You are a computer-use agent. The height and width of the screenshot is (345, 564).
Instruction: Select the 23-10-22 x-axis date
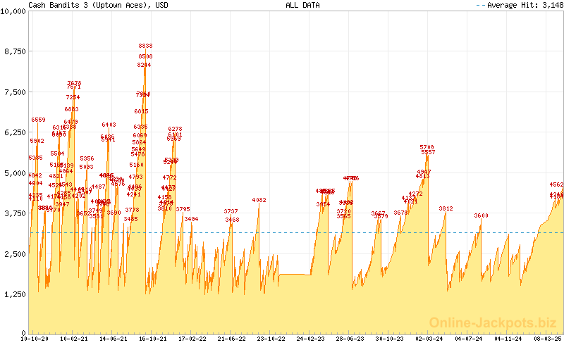(x=271, y=339)
